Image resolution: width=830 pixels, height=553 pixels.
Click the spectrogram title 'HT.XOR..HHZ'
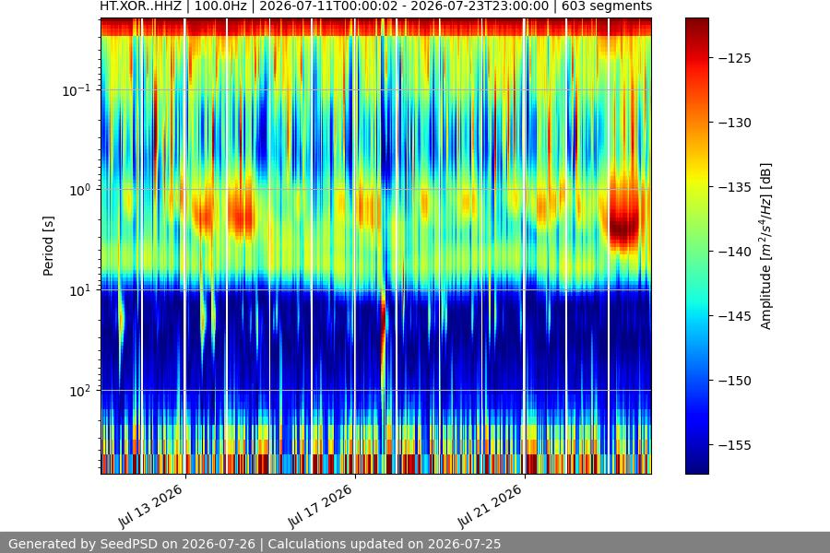pos(140,6)
